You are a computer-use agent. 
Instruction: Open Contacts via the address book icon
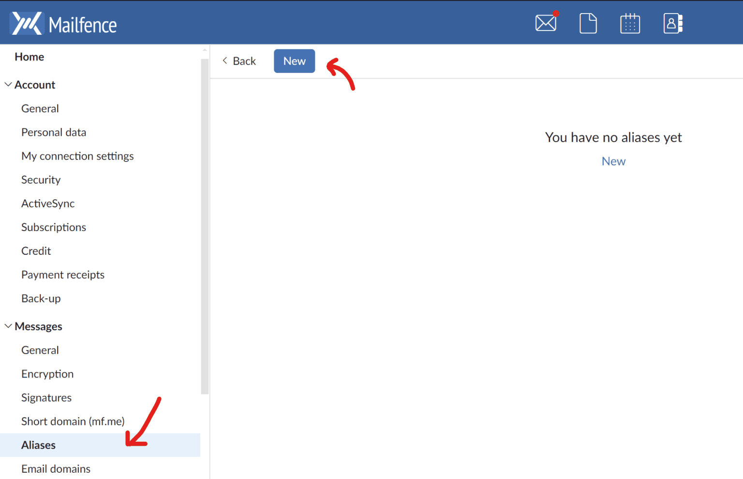click(x=672, y=23)
